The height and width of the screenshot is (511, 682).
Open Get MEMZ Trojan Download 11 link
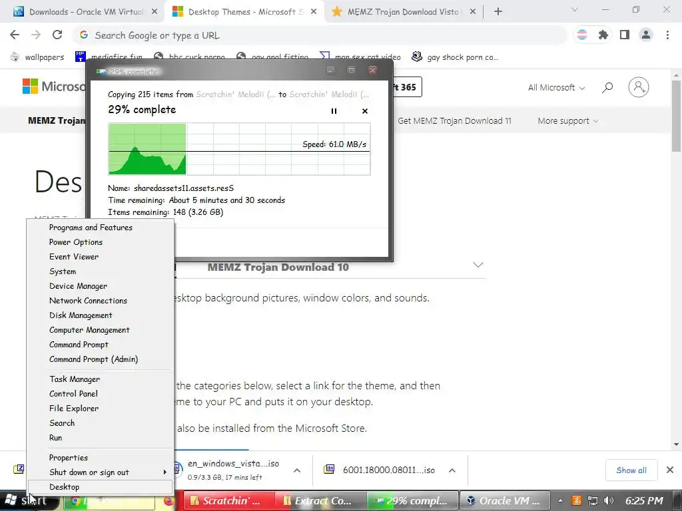454,121
